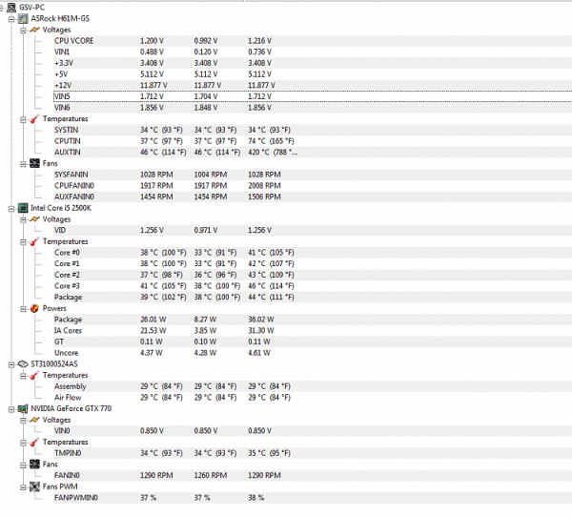Select the VID voltage row
Viewport: 572px width, 517px height.
coord(313,230)
